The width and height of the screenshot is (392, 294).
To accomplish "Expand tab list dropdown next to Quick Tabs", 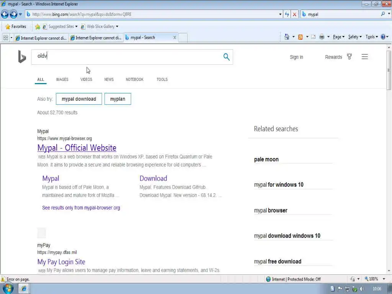I will tap(11, 38).
